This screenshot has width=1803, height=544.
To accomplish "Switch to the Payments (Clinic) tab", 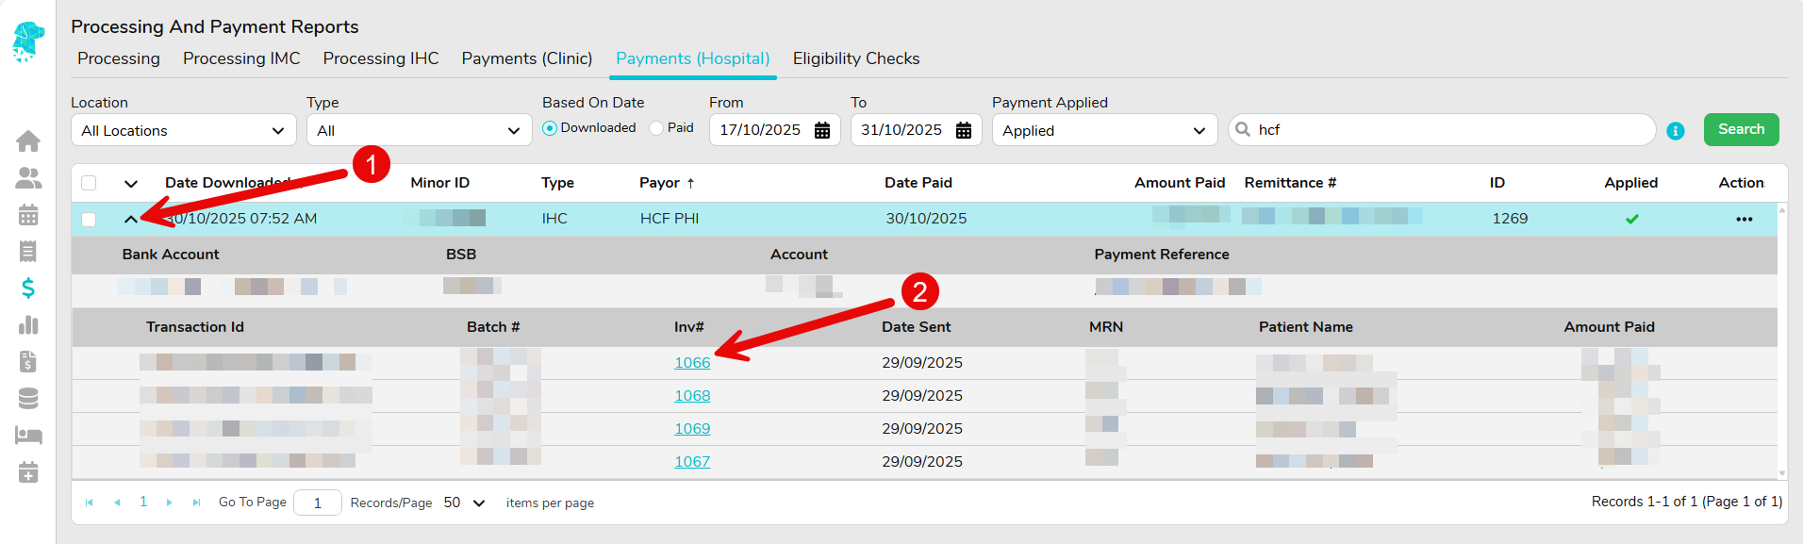I will [x=526, y=58].
